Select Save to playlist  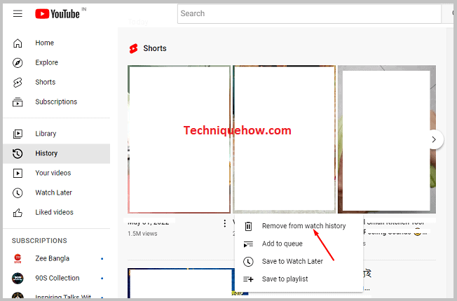coord(299,279)
